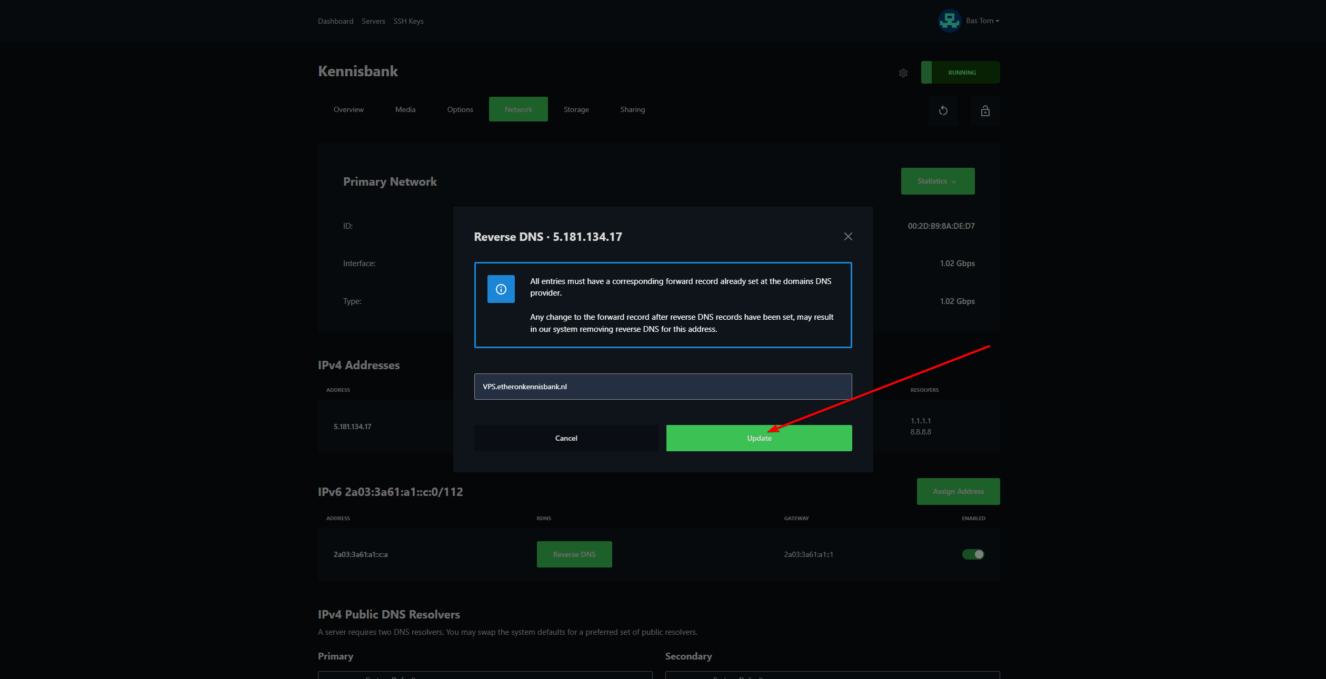Click the restart server circular arrow icon
The height and width of the screenshot is (679, 1326).
943,110
